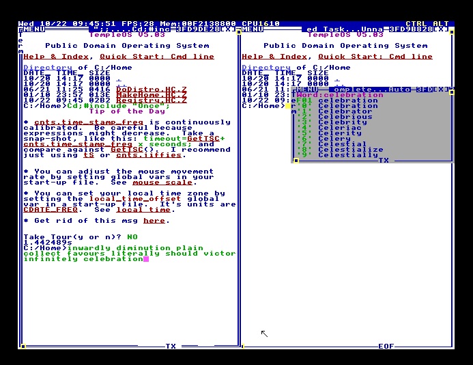The width and height of the screenshot is (473, 365).
Task: Click the EOF marker at right window bottom
Action: [x=386, y=347]
